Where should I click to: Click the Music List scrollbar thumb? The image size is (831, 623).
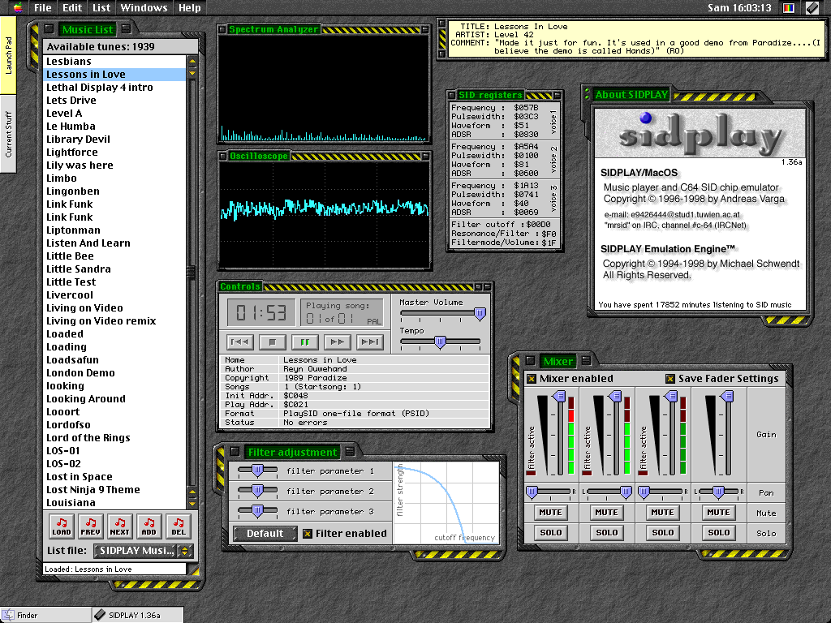click(x=192, y=271)
